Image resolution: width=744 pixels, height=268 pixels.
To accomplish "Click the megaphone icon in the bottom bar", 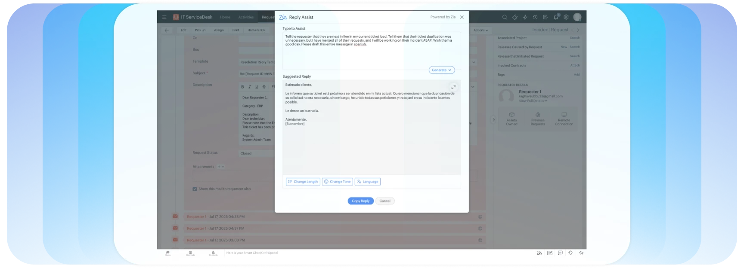I will 581,253.
